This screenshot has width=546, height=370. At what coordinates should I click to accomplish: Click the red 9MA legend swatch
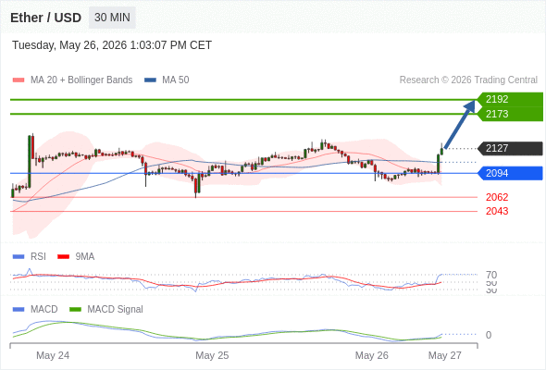(x=63, y=257)
